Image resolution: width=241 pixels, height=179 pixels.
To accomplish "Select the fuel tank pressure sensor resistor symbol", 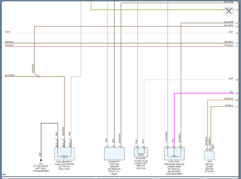I will point(174,157).
